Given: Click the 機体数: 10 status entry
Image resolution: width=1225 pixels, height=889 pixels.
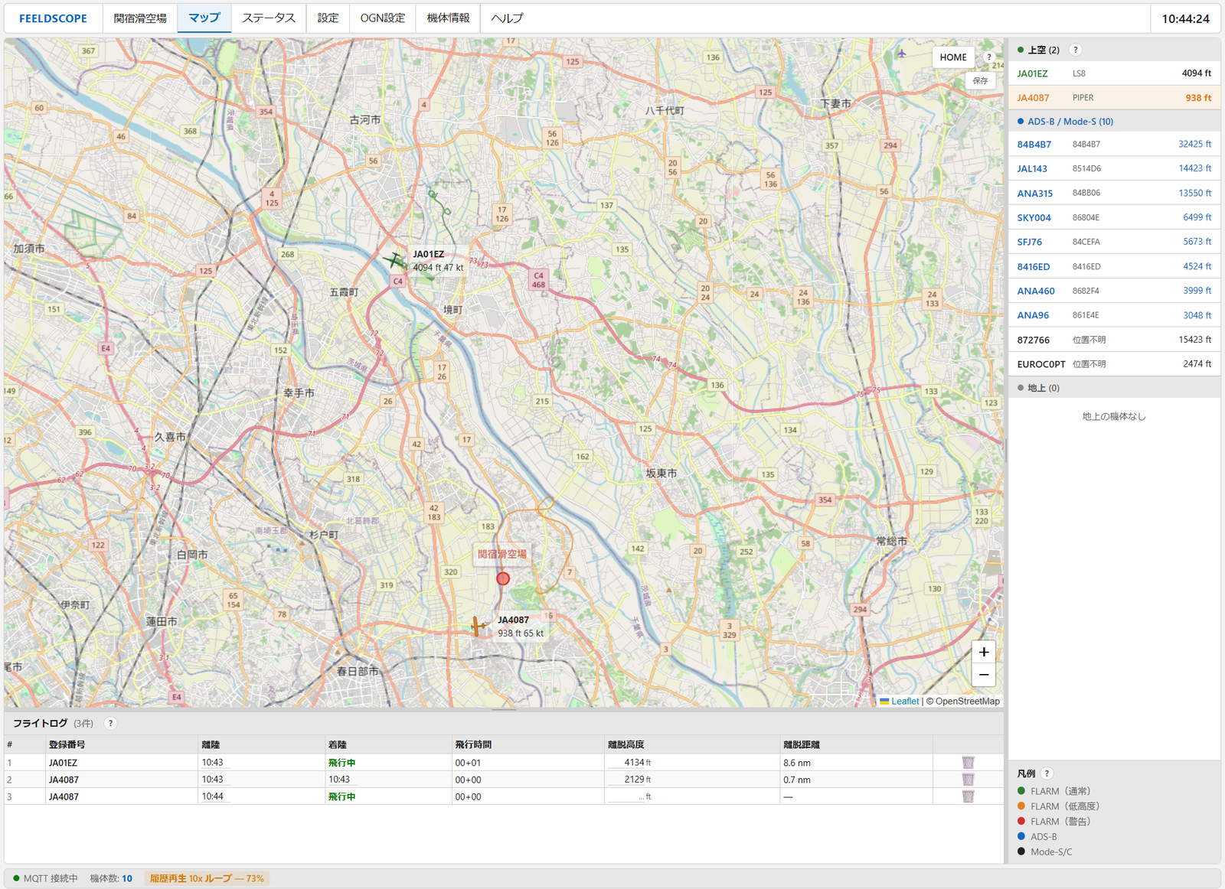Looking at the screenshot, I should click(111, 878).
